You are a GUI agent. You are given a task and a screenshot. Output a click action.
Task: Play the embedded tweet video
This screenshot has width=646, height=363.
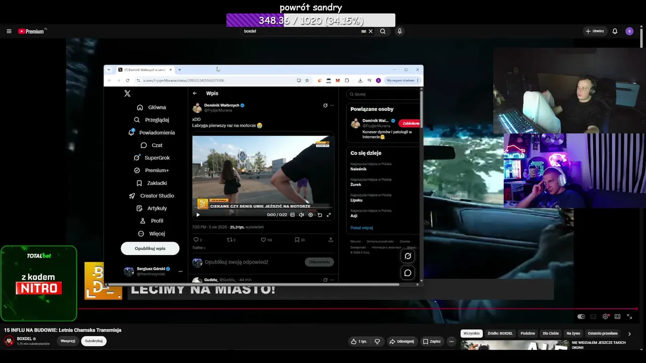pos(198,215)
